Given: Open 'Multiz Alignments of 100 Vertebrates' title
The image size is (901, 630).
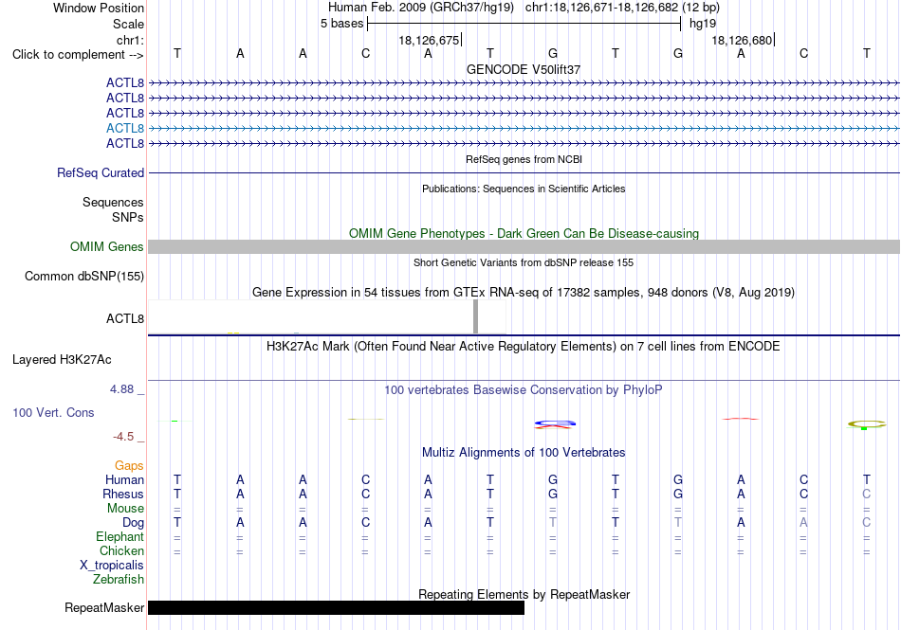Looking at the screenshot, I should pos(524,452).
